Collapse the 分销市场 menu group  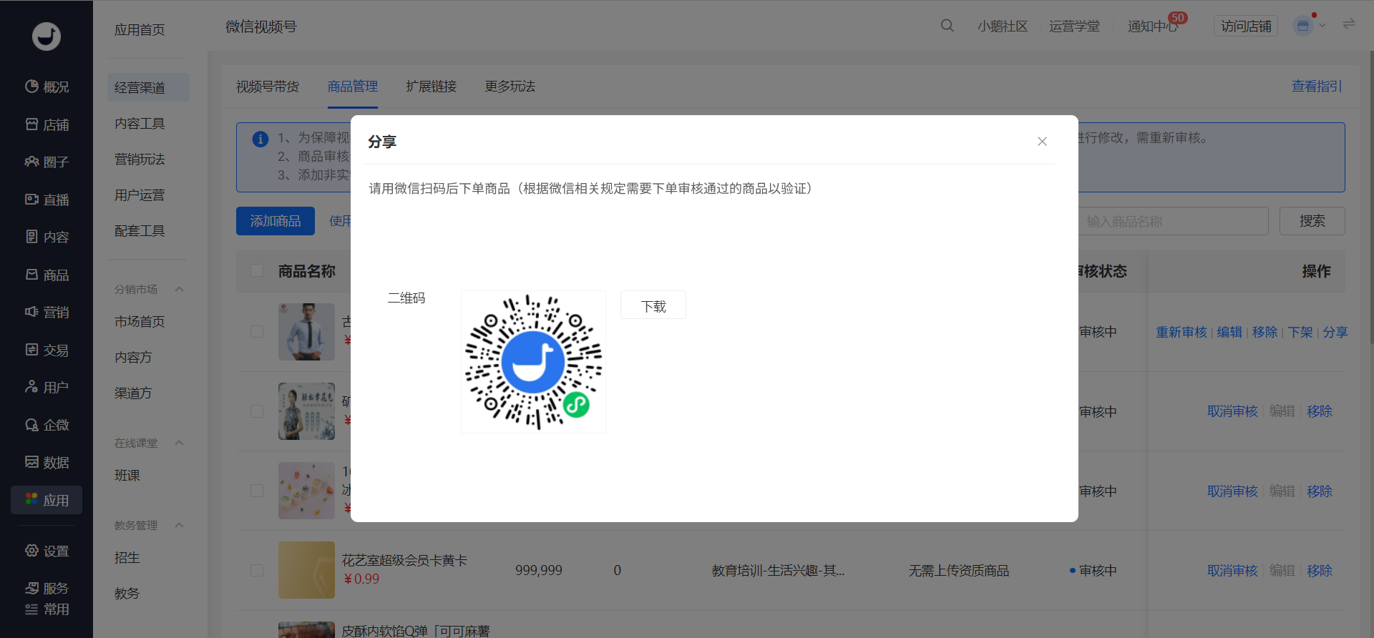coord(180,289)
